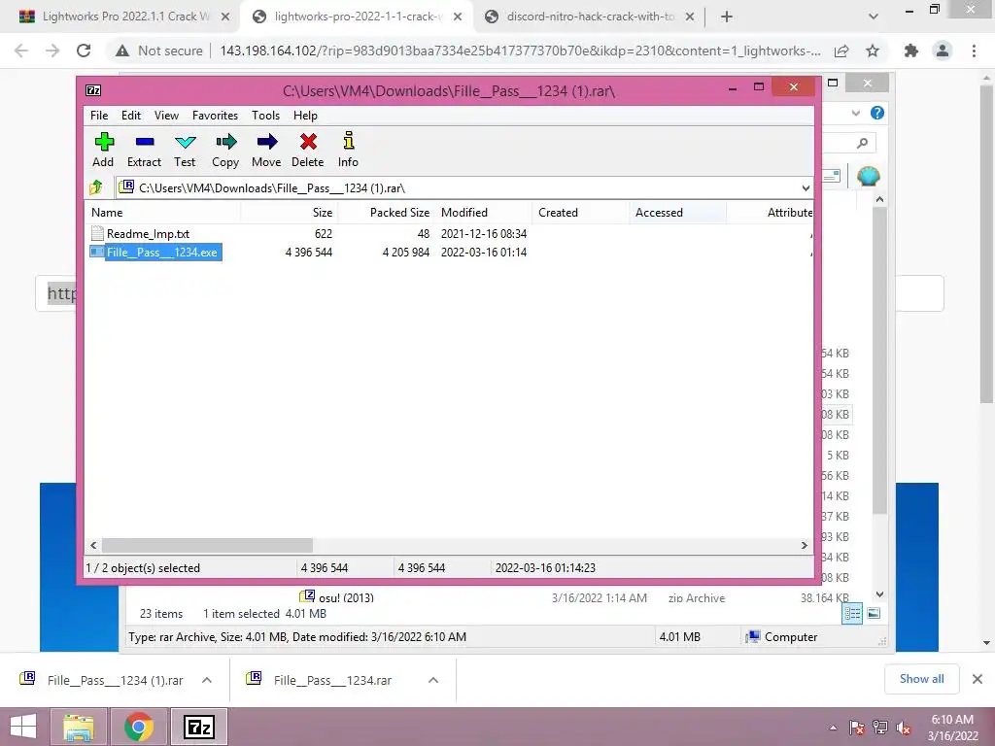Select Fille__Pass___1234.exe file
The width and height of the screenshot is (995, 746).
click(155, 253)
